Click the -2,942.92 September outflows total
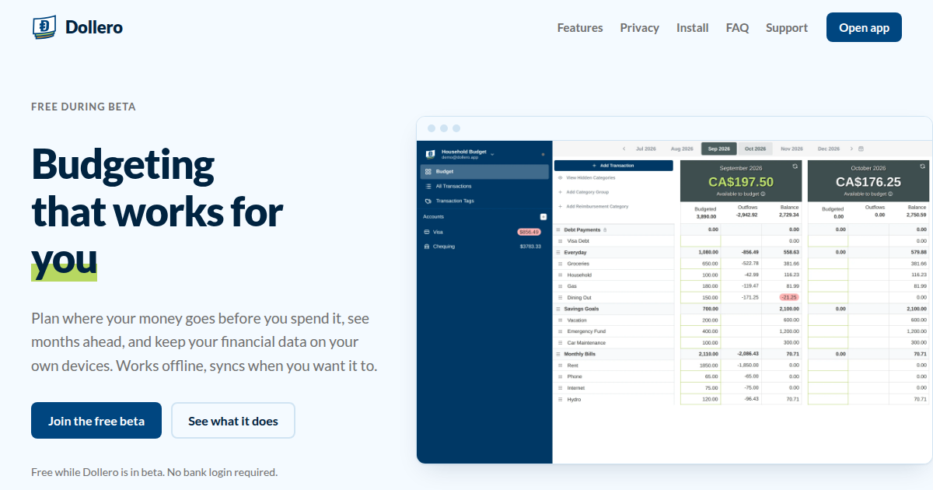The height and width of the screenshot is (490, 933). coord(746,215)
